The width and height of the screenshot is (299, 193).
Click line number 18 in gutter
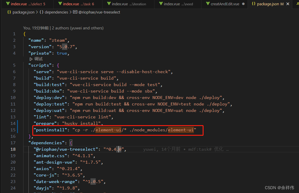click(x=13, y=149)
